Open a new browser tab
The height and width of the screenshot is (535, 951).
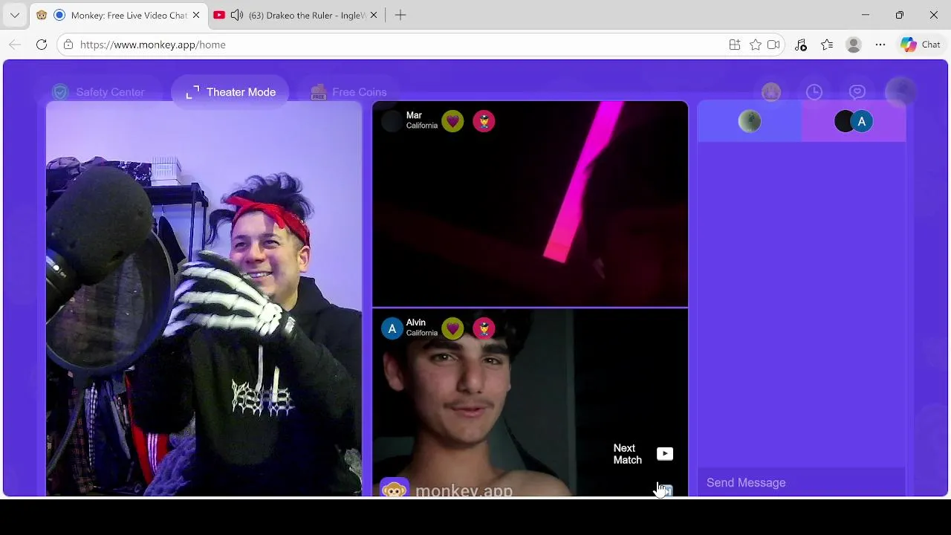pyautogui.click(x=400, y=15)
